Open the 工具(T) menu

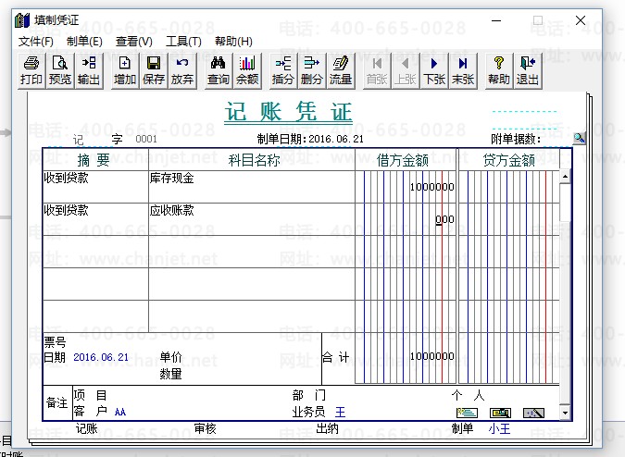[183, 42]
